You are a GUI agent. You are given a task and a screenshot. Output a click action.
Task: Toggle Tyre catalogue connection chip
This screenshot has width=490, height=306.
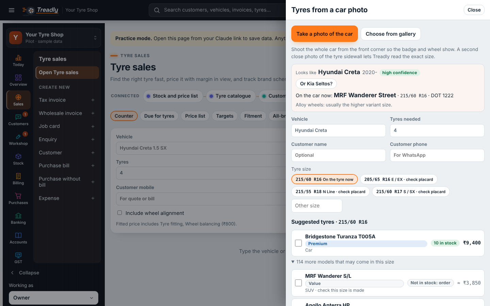[x=230, y=96]
